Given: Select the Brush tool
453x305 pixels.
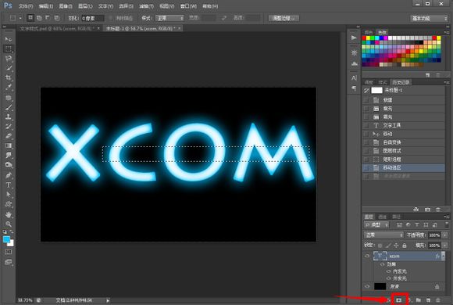Looking at the screenshot, I should click(x=9, y=107).
